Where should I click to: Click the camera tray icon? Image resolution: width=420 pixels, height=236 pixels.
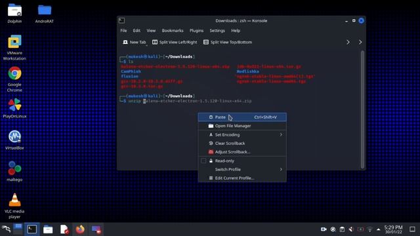(x=324, y=229)
